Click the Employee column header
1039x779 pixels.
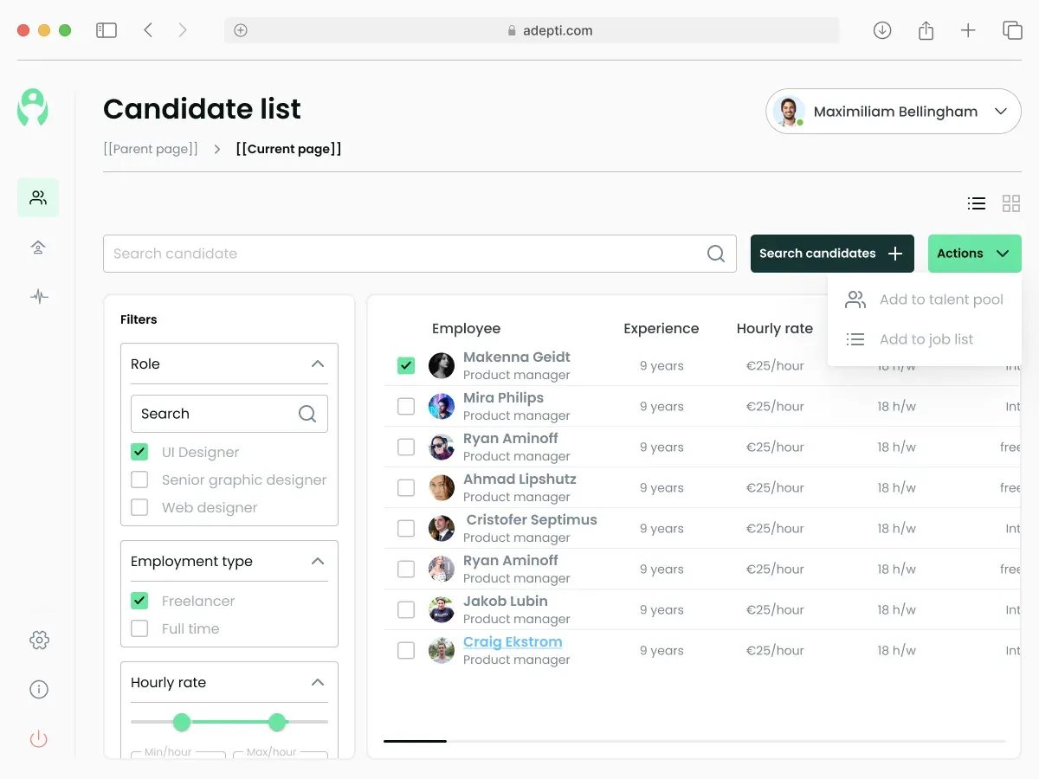pos(466,329)
